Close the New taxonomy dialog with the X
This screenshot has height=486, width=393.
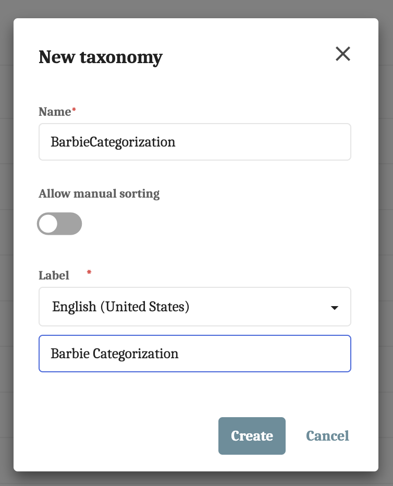point(343,54)
